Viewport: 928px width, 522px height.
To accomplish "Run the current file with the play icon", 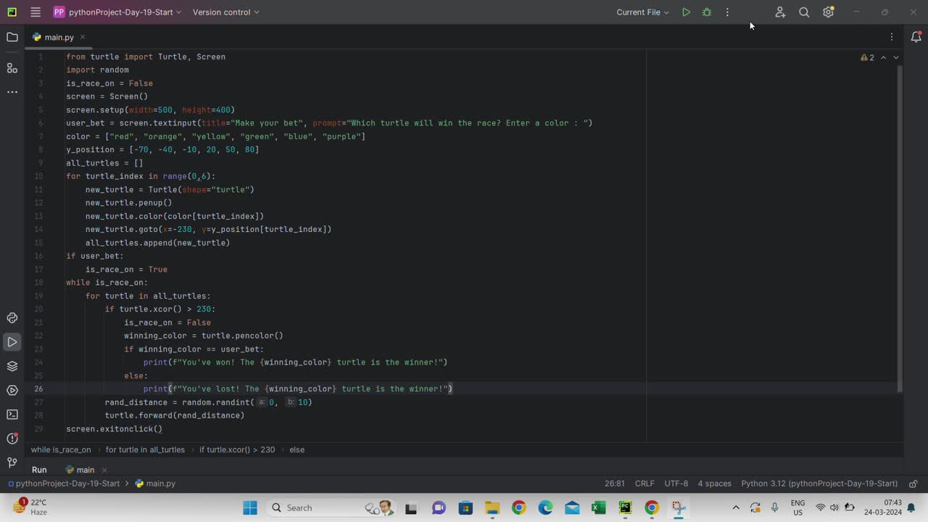I will click(x=686, y=12).
